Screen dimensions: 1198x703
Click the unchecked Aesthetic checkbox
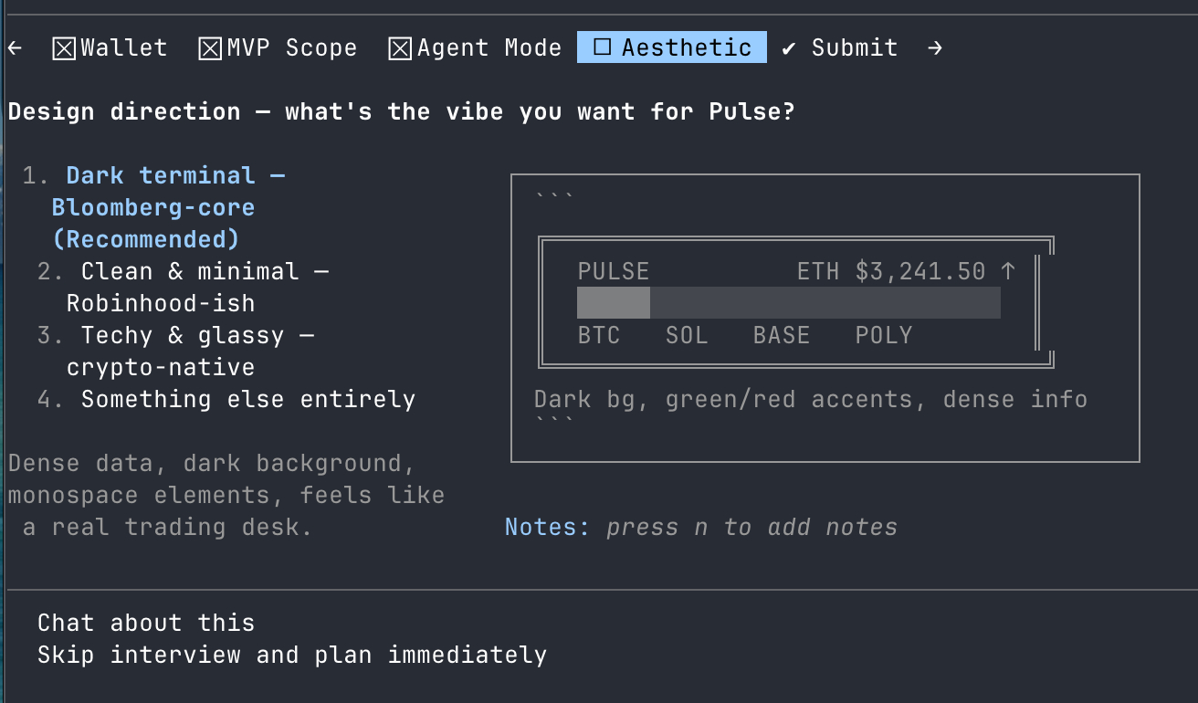(x=602, y=47)
